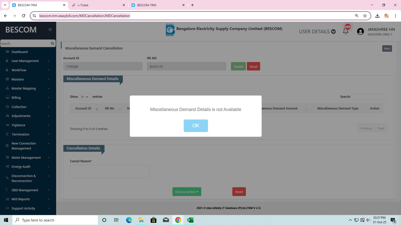This screenshot has width=401, height=225.
Task: Click the Account ID input field
Action: pos(103,66)
